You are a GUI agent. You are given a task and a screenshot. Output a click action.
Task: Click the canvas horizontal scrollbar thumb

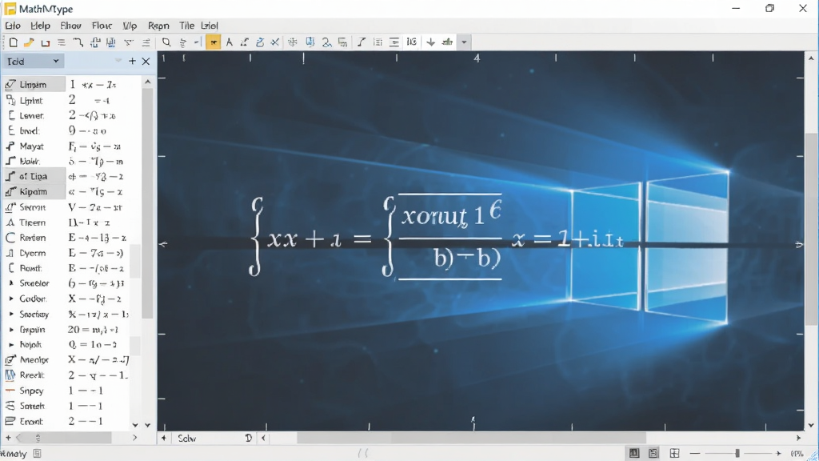471,438
